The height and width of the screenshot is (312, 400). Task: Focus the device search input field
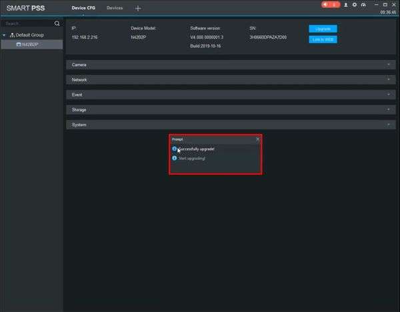click(x=27, y=23)
